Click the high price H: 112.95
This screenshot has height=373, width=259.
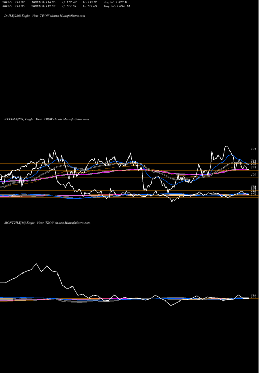pos(90,2)
